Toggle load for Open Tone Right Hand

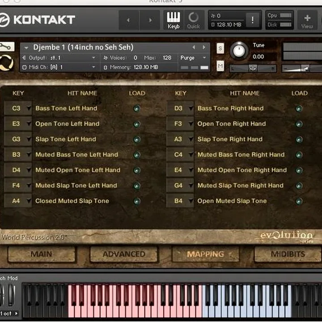click(x=299, y=124)
